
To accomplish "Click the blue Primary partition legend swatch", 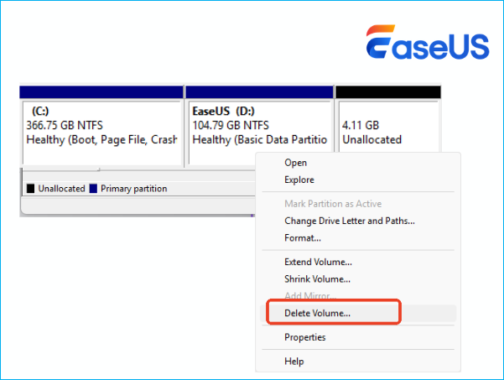I will pos(93,189).
